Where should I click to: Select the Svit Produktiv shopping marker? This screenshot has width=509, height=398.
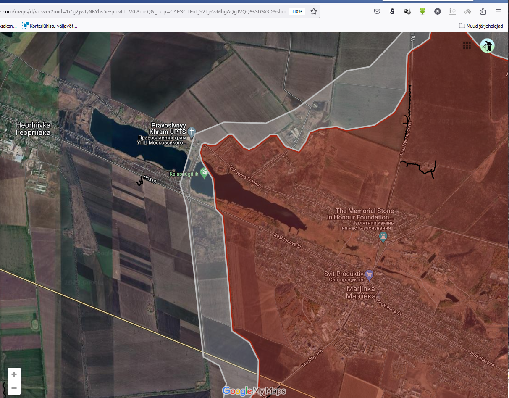click(369, 275)
